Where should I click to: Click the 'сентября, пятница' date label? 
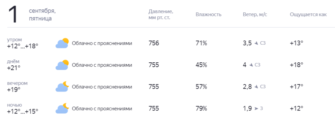click(42, 15)
